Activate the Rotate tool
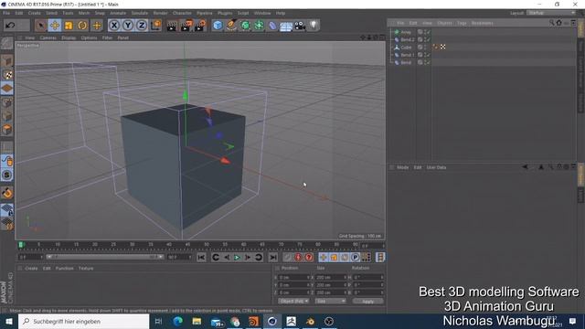The height and width of the screenshot is (329, 585). tap(82, 26)
